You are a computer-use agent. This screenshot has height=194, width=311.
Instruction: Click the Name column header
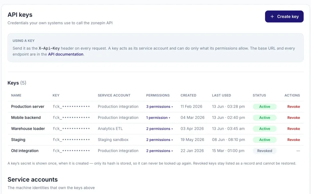pos(16,95)
